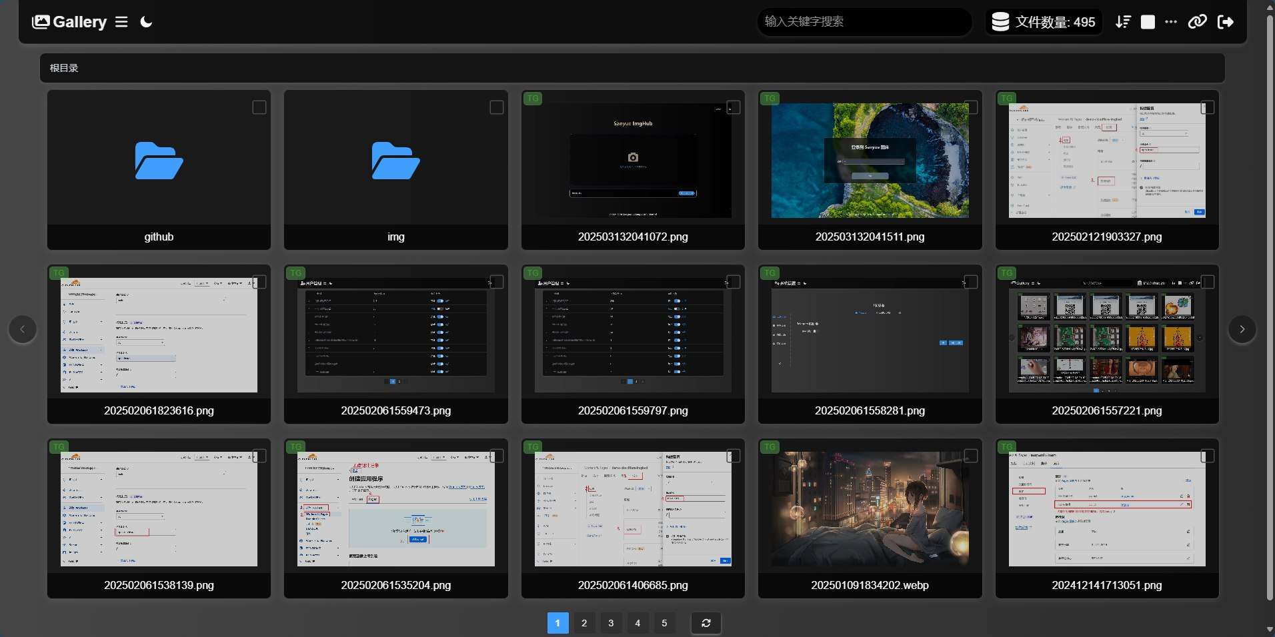The width and height of the screenshot is (1275, 637).
Task: Go to page 2
Action: click(584, 623)
